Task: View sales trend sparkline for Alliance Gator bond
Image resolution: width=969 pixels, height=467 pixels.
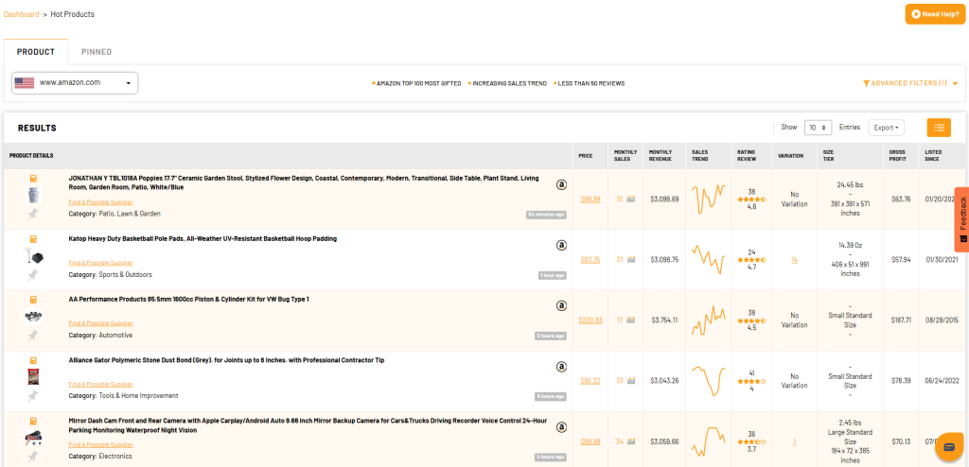Action: point(708,381)
